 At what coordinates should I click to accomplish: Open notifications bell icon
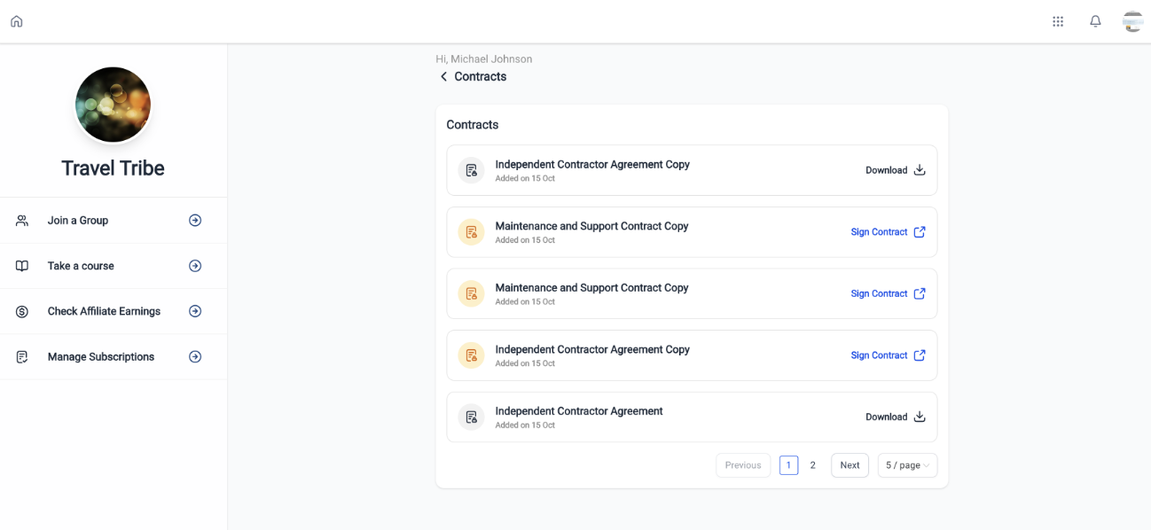1095,21
